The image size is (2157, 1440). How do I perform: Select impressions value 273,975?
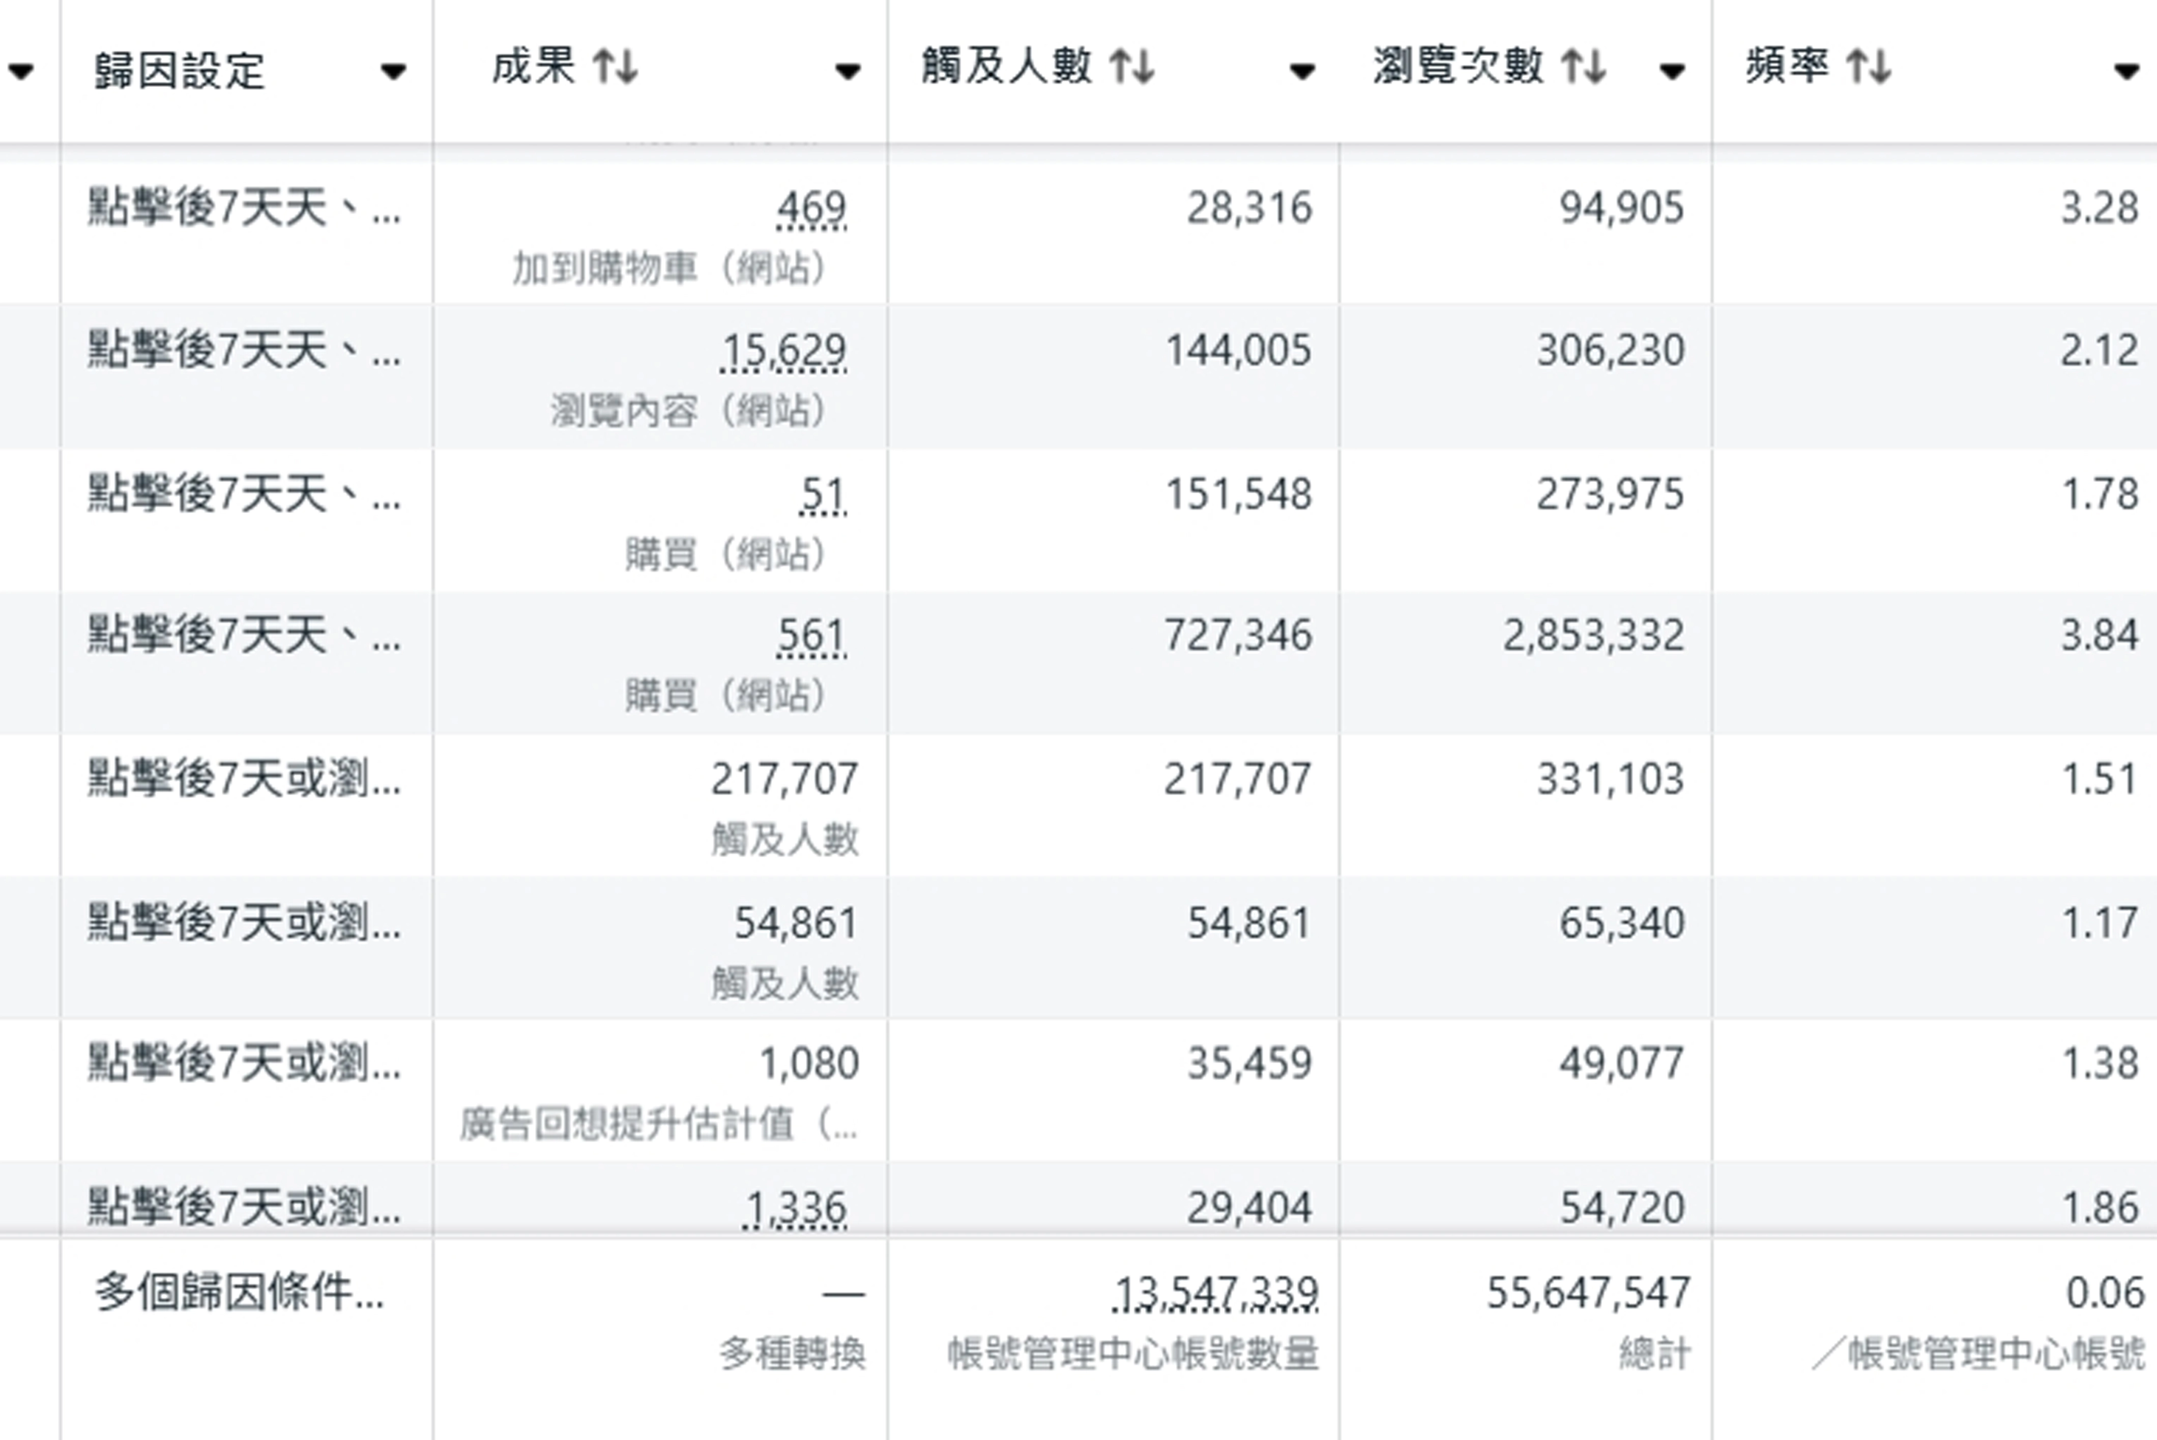(x=1611, y=495)
